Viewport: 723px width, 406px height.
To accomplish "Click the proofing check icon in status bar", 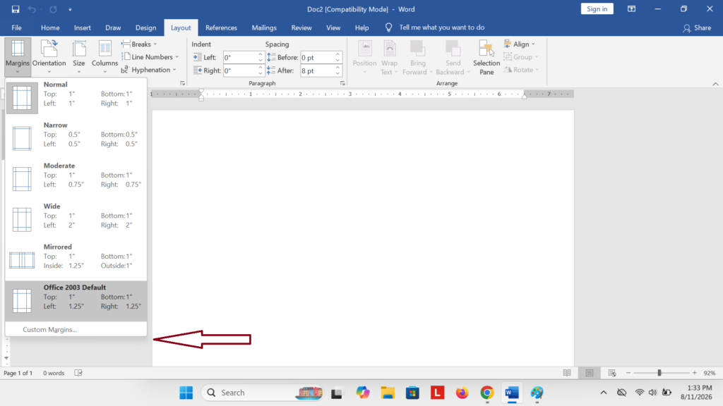I will point(78,373).
